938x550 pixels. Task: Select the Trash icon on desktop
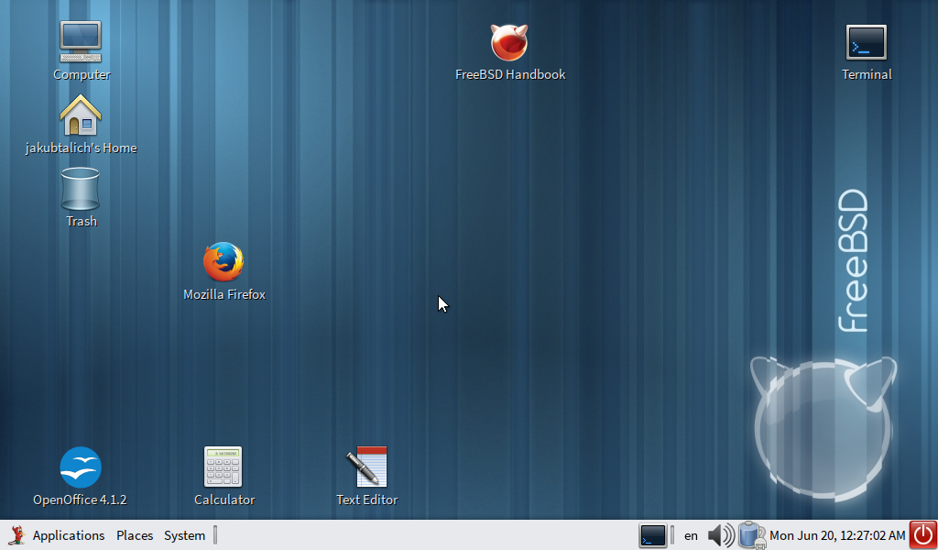81,189
